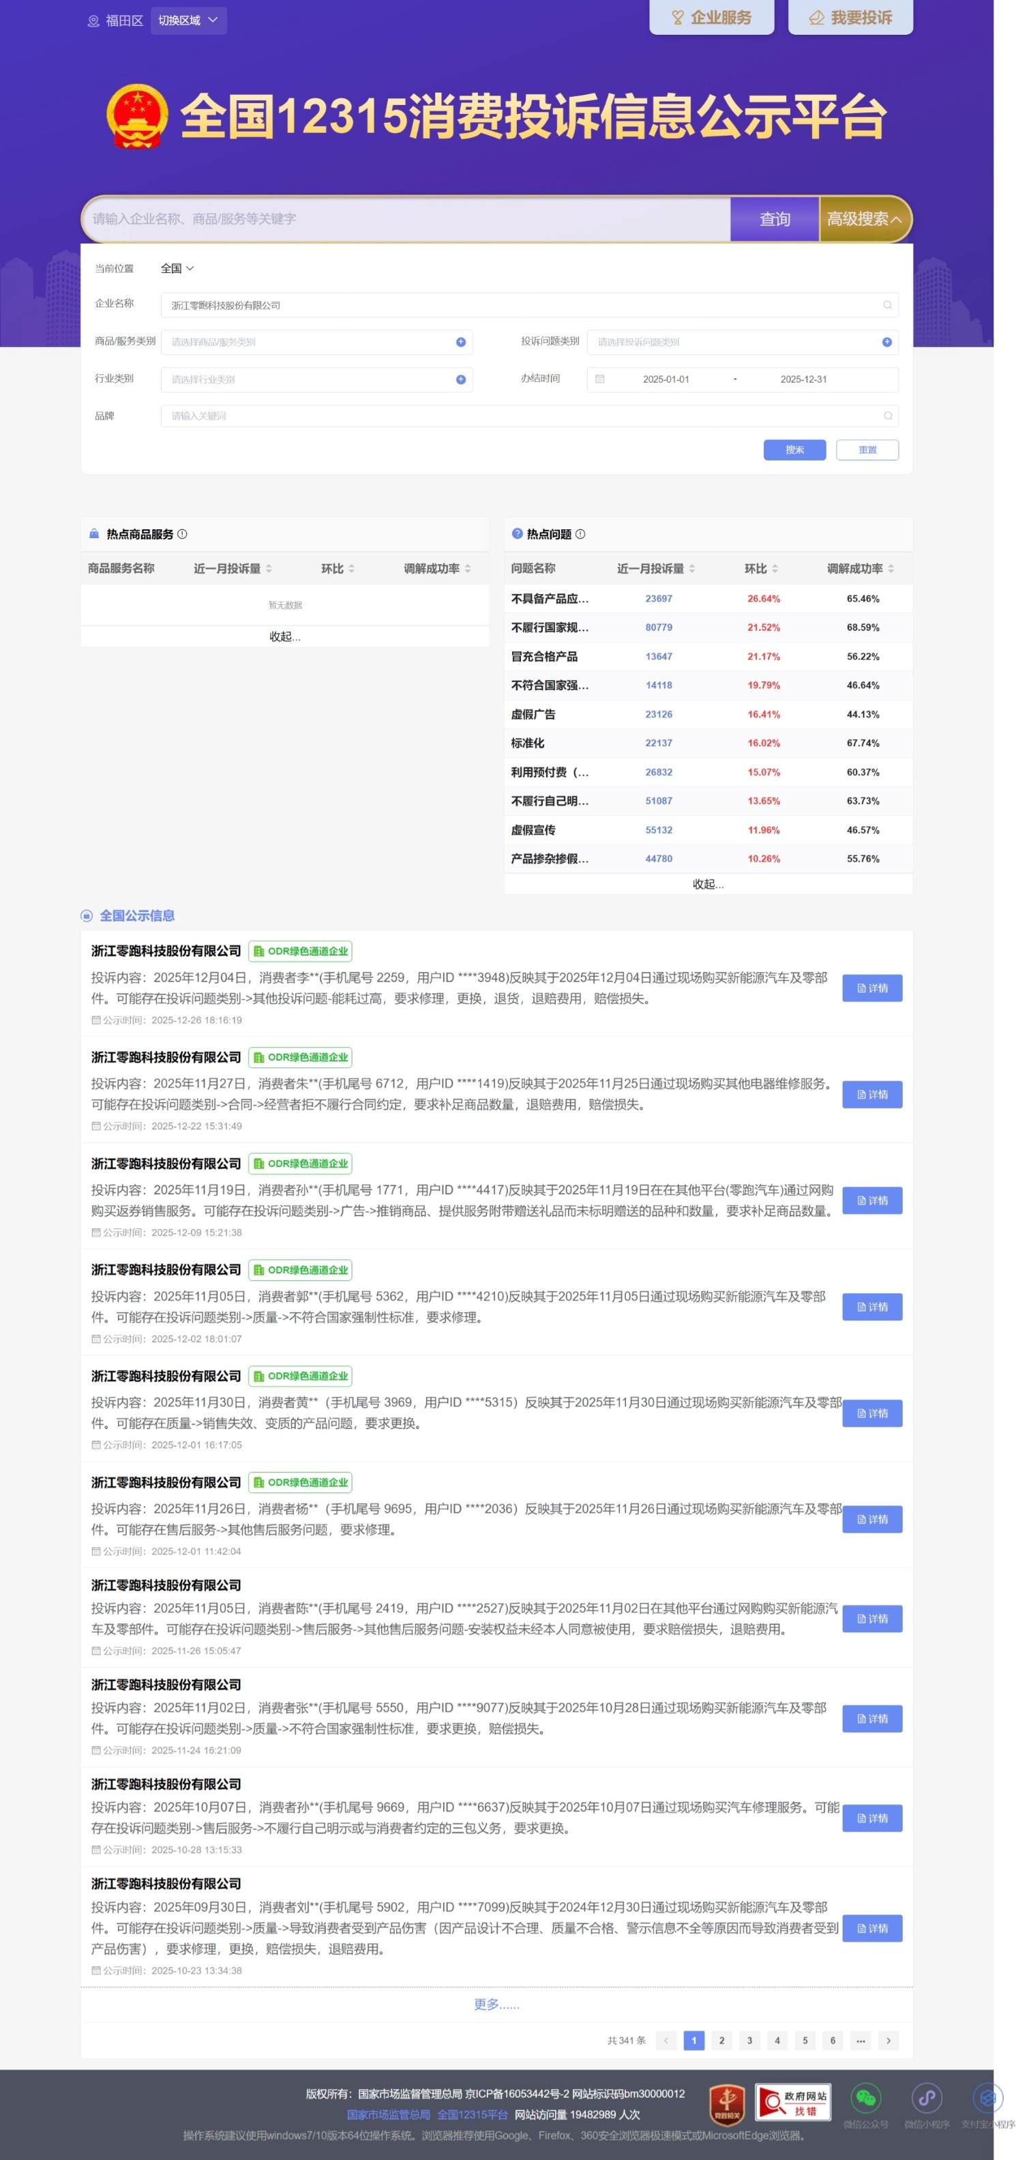Sort 热点问题 table by 调解成功率
Screen dimensions: 1016x2160
click(x=891, y=569)
